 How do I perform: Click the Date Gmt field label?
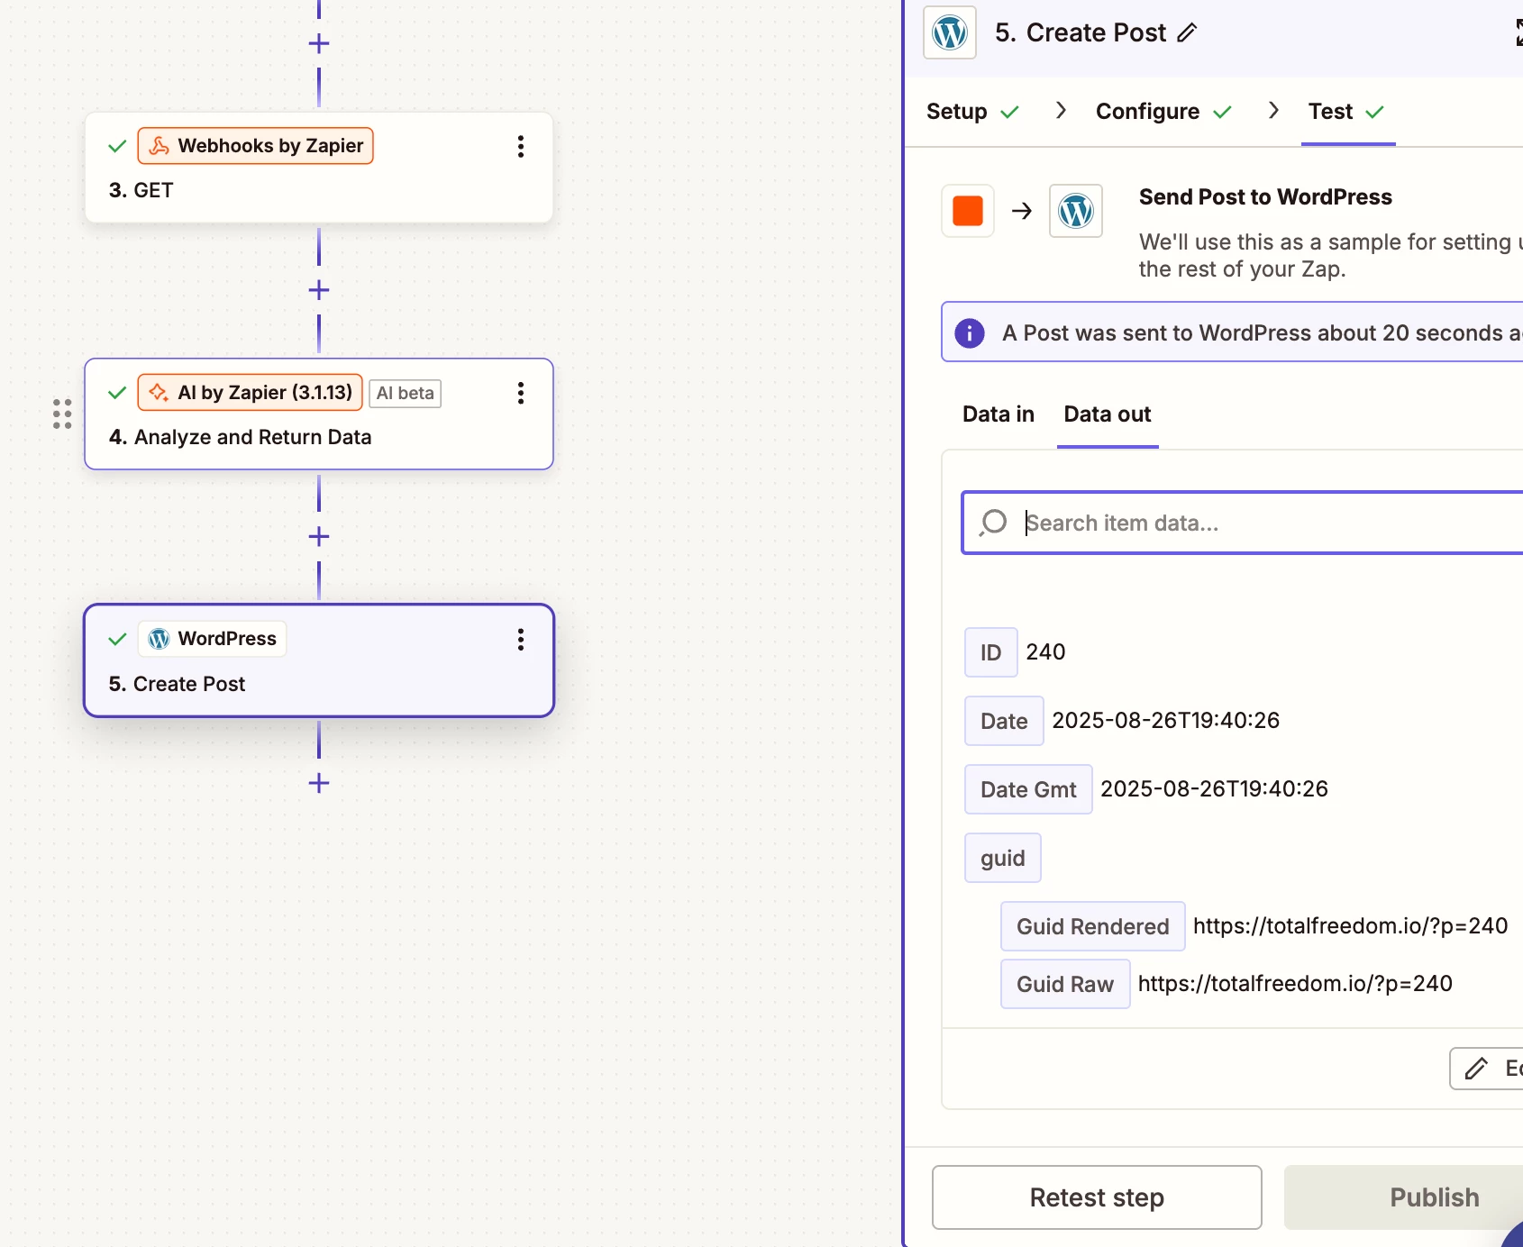(x=1028, y=789)
